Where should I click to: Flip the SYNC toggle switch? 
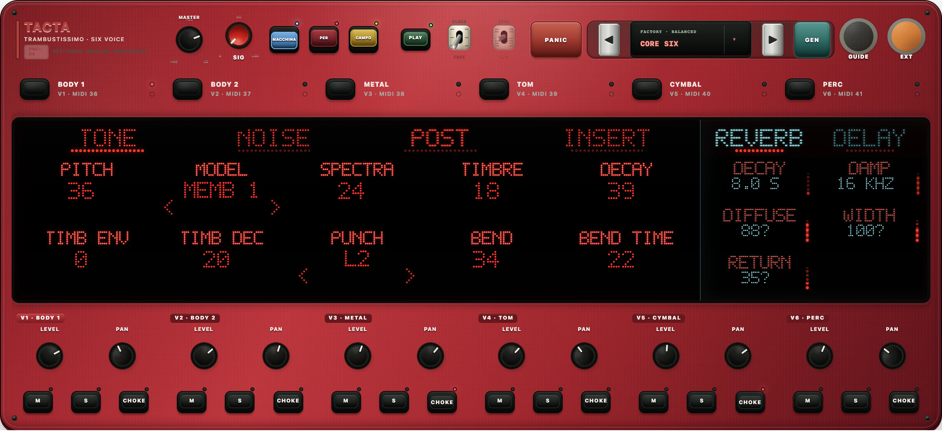504,38
